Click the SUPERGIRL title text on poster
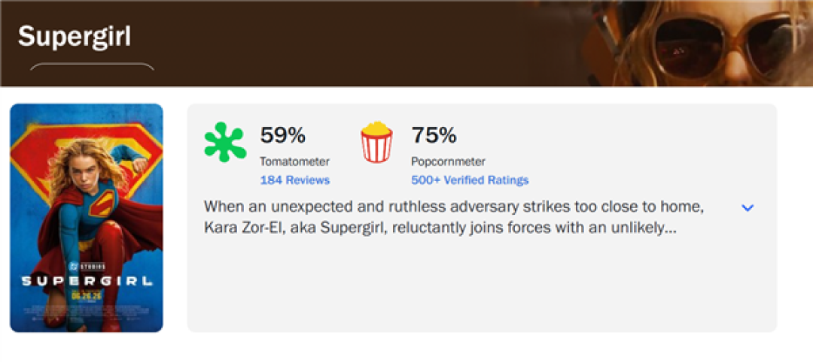The width and height of the screenshot is (813, 362). pyautogui.click(x=87, y=282)
